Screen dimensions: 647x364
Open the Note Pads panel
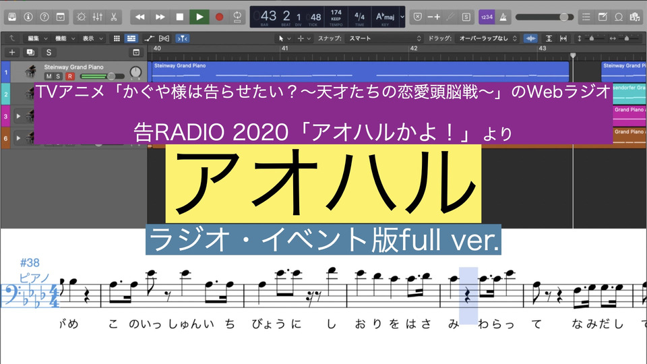click(603, 17)
